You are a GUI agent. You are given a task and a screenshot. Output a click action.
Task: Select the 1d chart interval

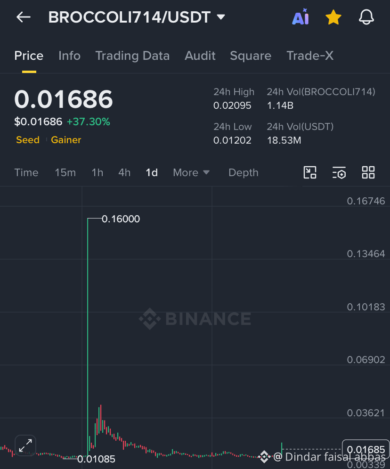pos(152,173)
